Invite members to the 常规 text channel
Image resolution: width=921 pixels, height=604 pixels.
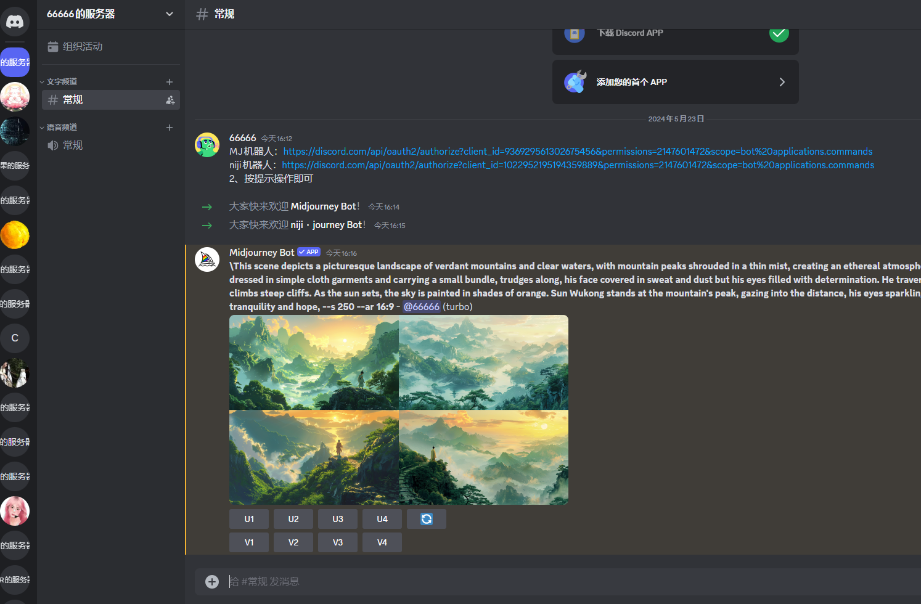coord(170,100)
